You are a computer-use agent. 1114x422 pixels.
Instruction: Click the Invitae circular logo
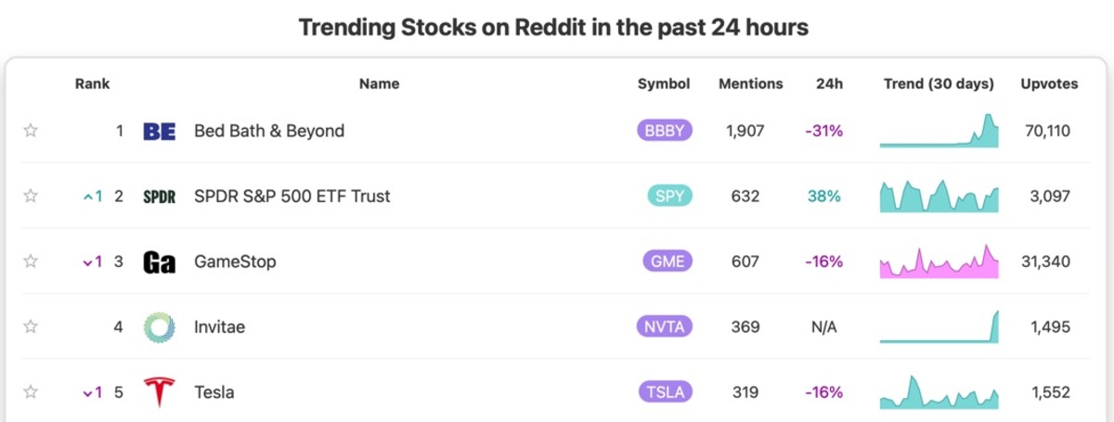[x=160, y=326]
